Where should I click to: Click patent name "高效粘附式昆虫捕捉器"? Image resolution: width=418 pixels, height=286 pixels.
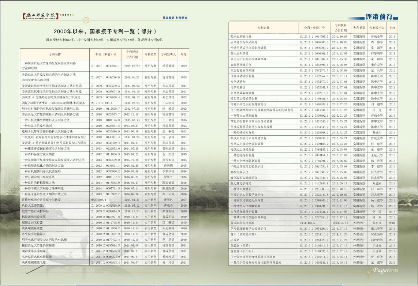click(x=37, y=257)
